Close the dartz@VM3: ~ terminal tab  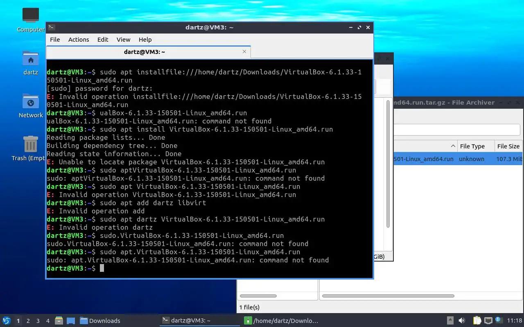coord(244,52)
